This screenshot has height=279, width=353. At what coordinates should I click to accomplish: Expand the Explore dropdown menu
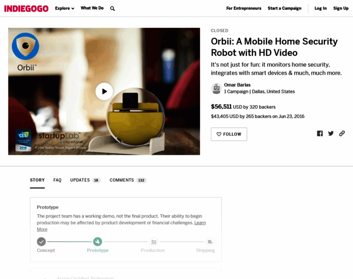65,8
